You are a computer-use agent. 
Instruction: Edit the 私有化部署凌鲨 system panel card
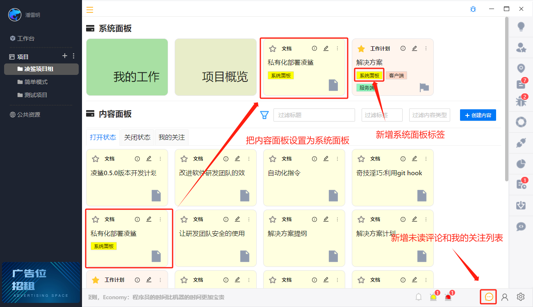point(326,48)
